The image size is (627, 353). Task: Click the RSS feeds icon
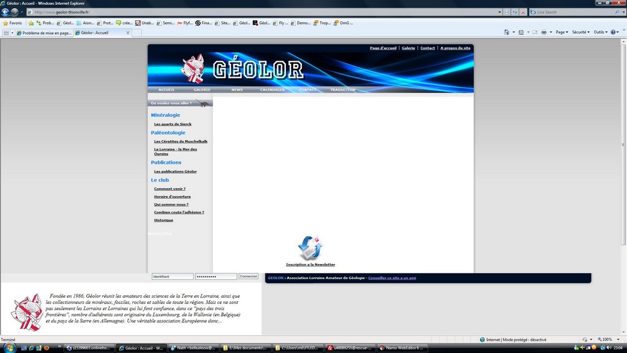point(521,32)
